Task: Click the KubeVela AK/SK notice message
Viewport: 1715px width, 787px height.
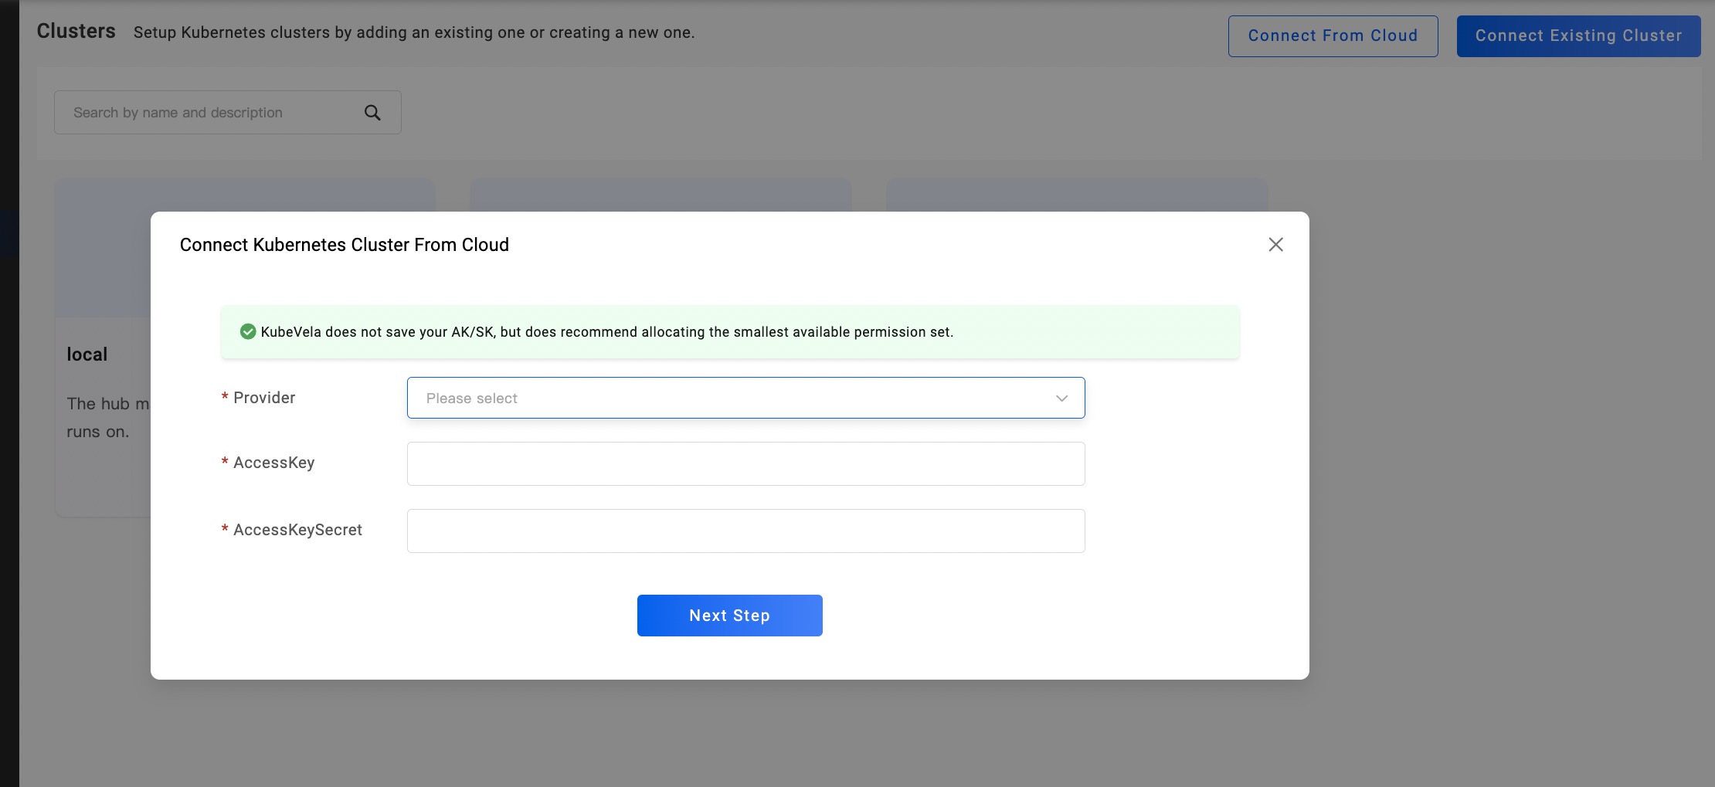Action: click(606, 332)
